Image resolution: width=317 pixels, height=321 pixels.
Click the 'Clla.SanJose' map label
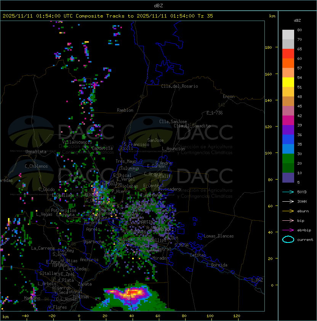pos(173,122)
